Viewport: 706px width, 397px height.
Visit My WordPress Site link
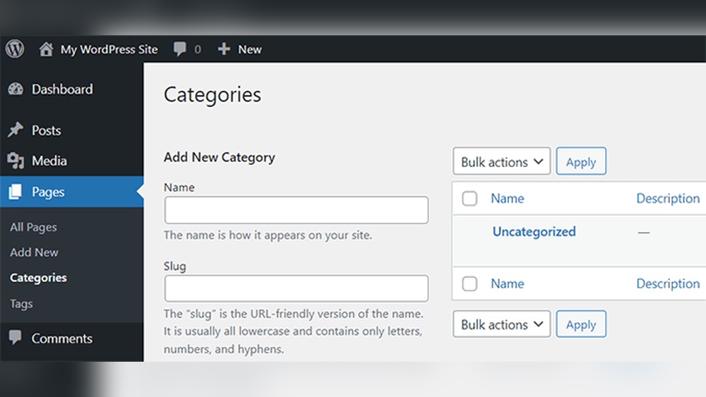(109, 49)
